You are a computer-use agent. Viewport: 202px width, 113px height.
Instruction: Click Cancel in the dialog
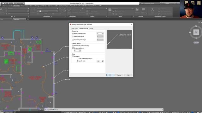[119, 75]
